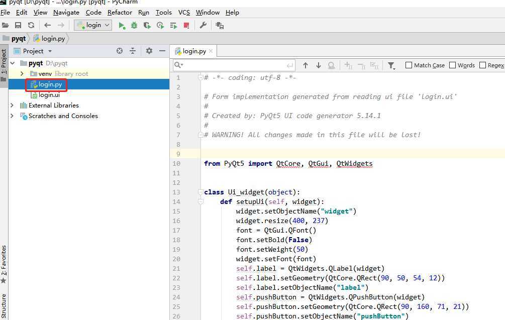Open the Navigate menu

pyautogui.click(x=66, y=12)
